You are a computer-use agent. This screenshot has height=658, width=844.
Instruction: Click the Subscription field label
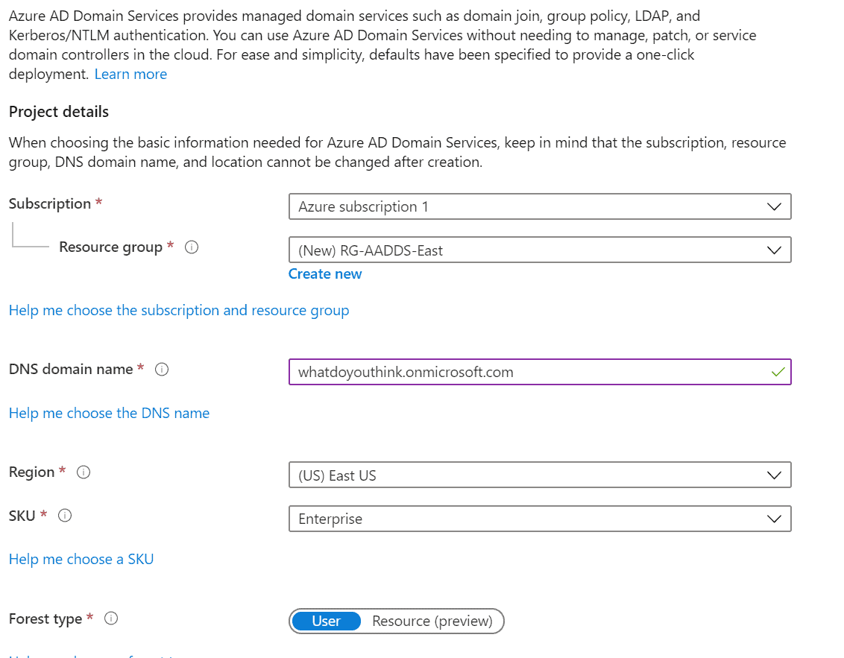click(x=49, y=203)
